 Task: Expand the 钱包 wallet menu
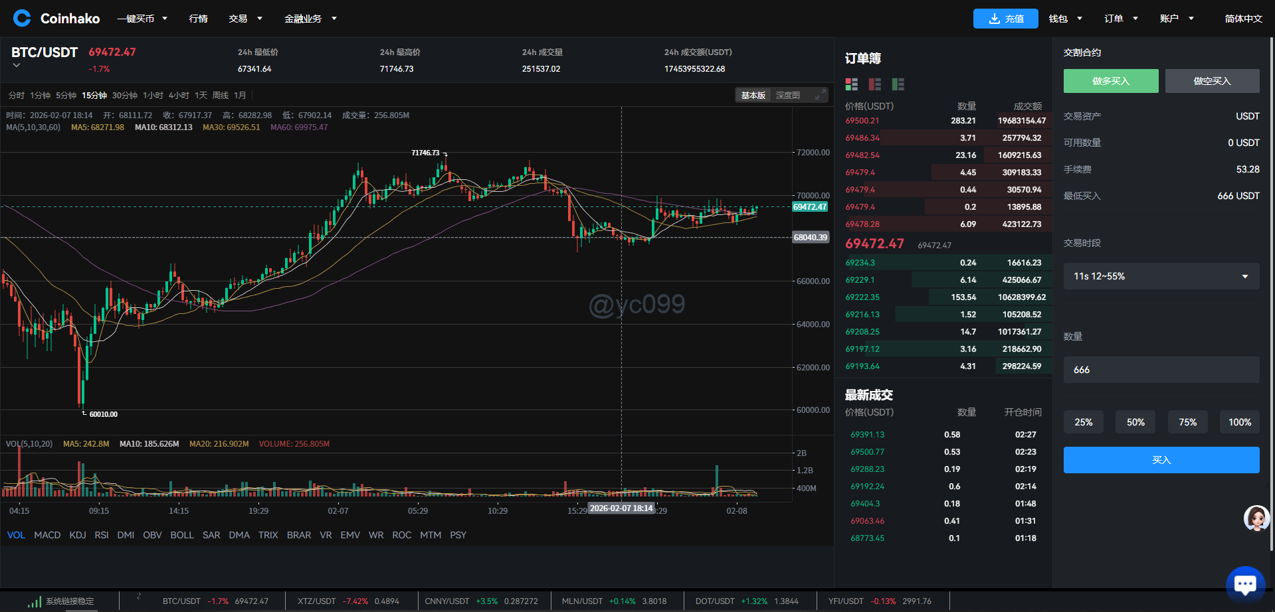1065,19
